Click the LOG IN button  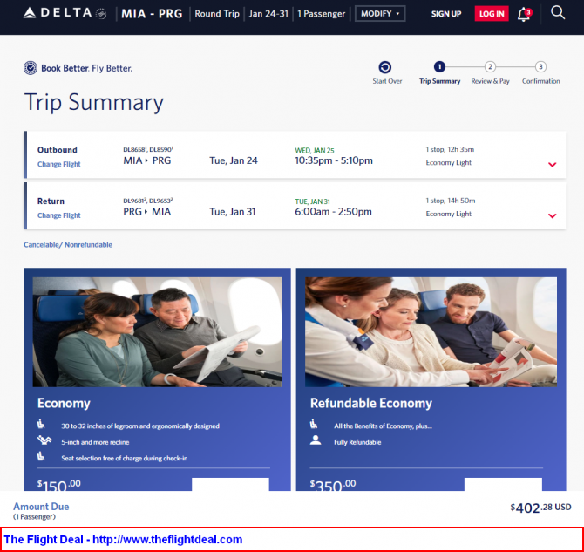coord(492,14)
